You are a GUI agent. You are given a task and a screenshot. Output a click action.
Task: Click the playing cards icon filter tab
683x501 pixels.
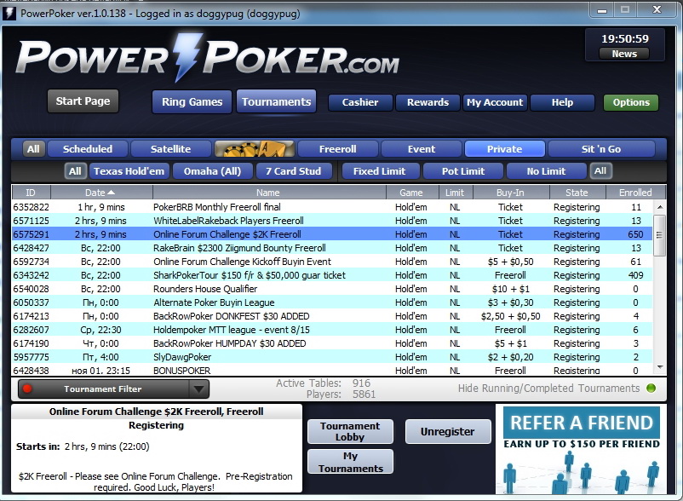tap(254, 149)
